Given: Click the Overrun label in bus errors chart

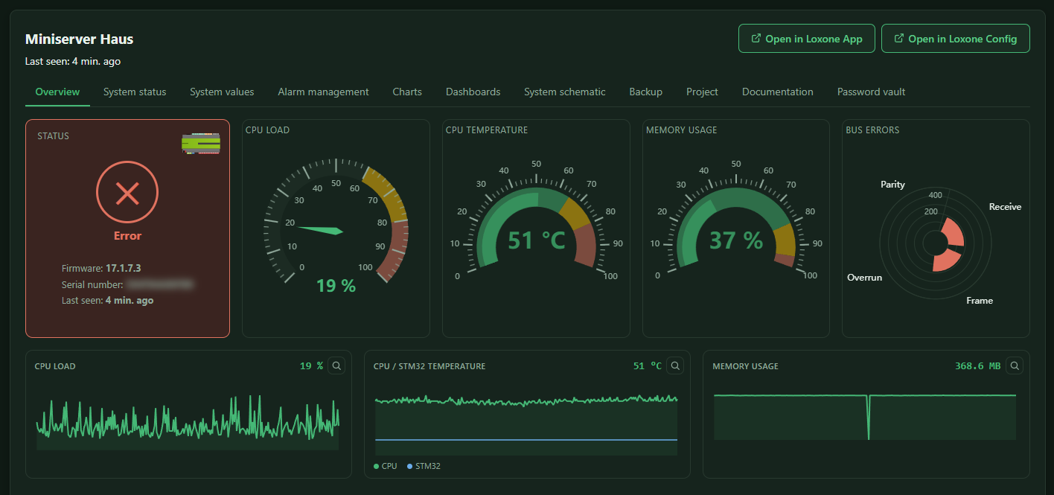Looking at the screenshot, I should 864,277.
